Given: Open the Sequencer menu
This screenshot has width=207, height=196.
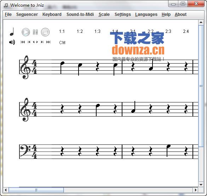Looking at the screenshot, I should pyautogui.click(x=27, y=14).
